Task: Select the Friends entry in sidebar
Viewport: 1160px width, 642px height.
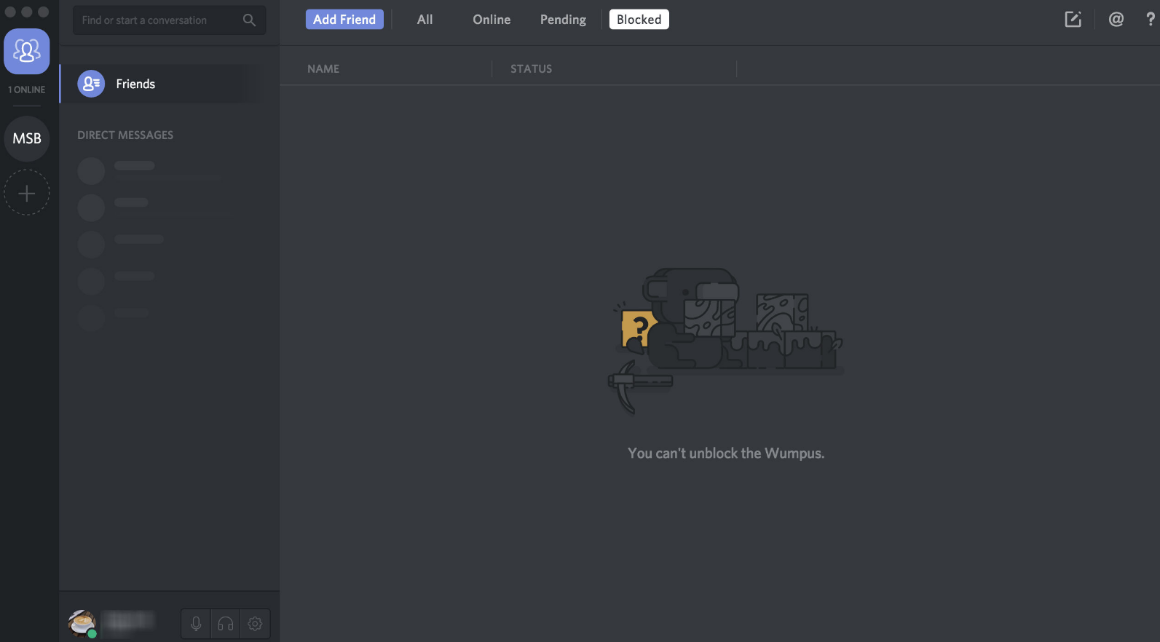Action: click(x=160, y=84)
